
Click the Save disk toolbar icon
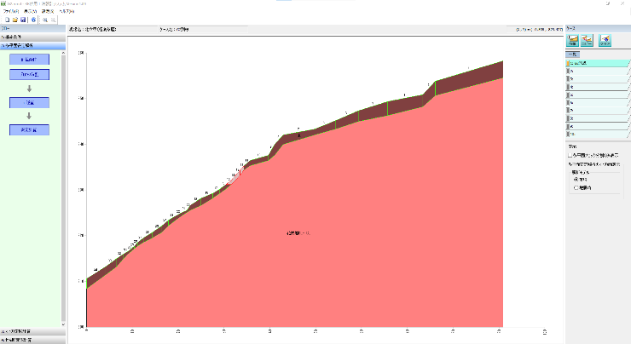point(24,19)
